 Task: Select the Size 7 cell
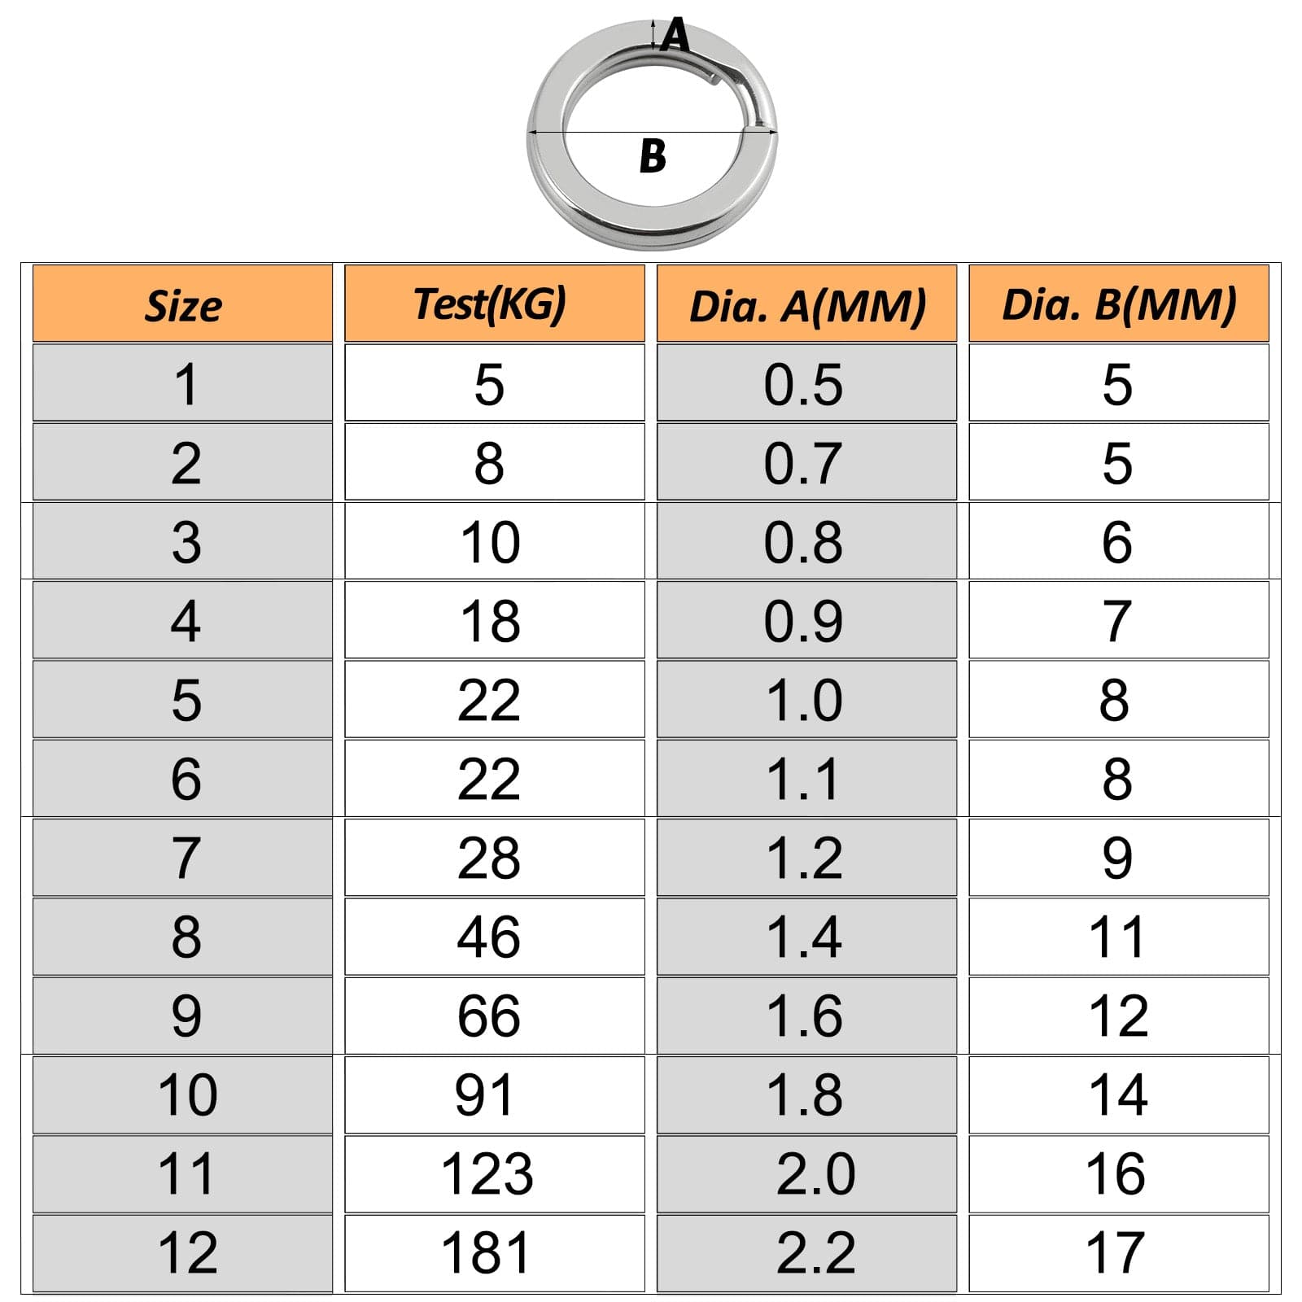pos(182,858)
